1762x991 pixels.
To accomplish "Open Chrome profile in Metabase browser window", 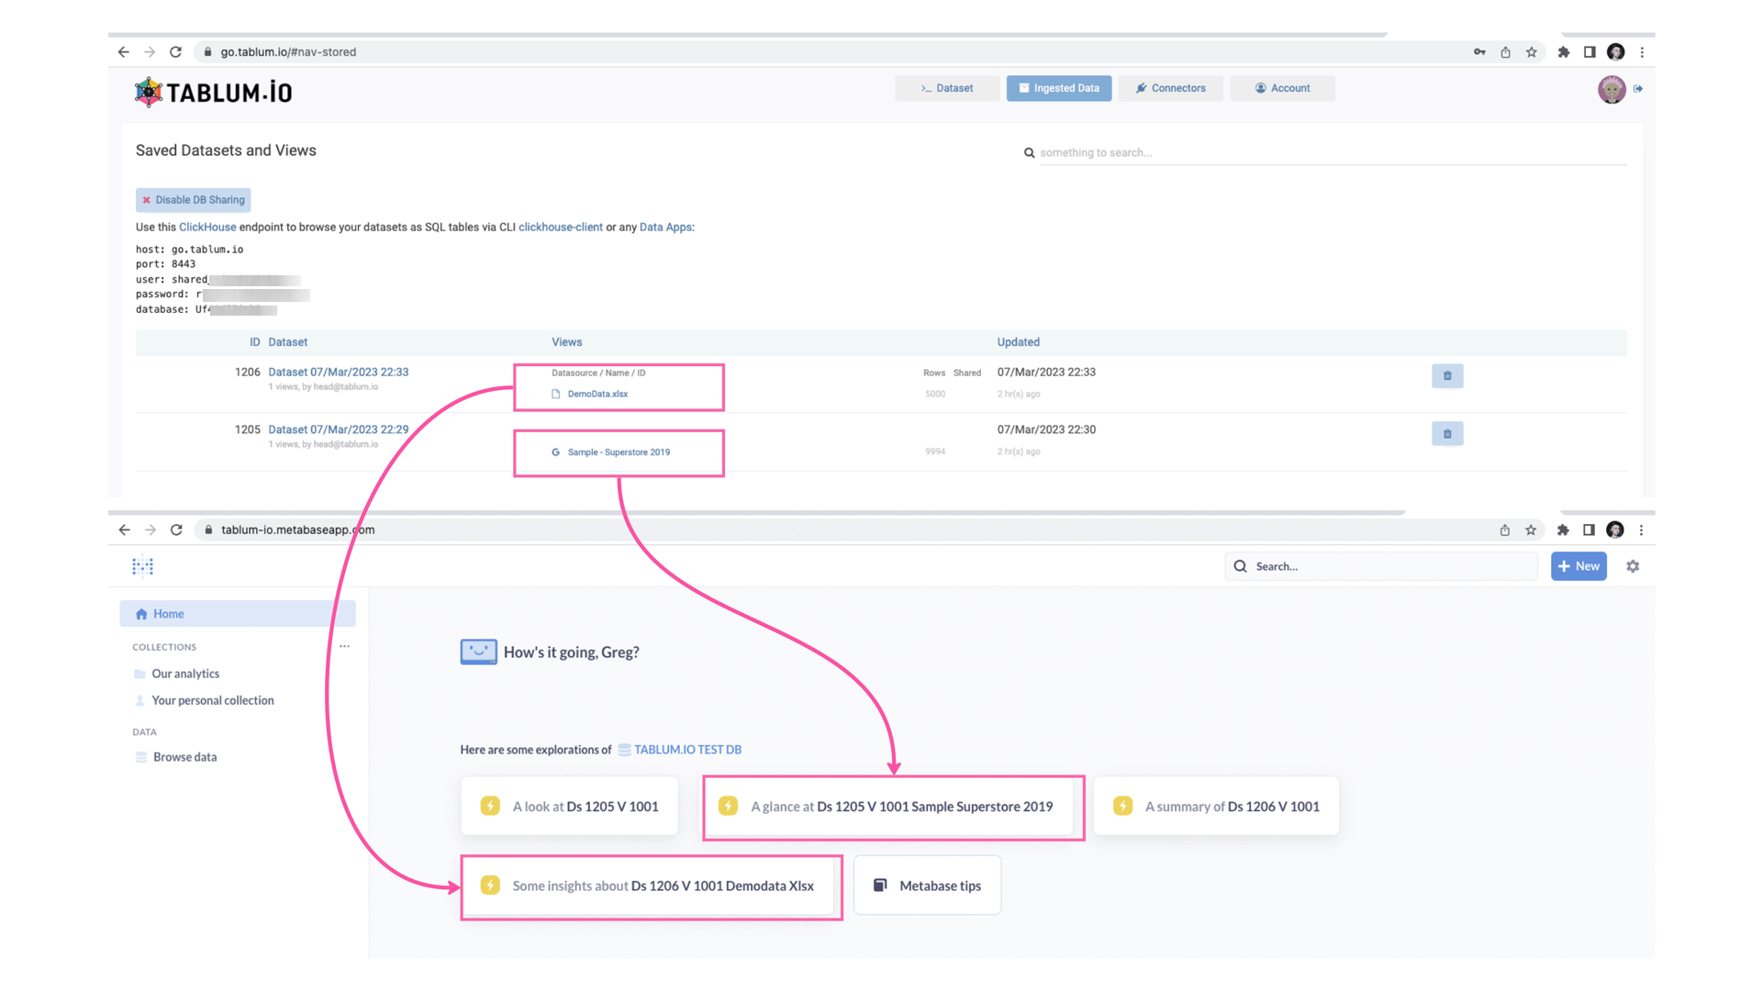I will 1615,529.
